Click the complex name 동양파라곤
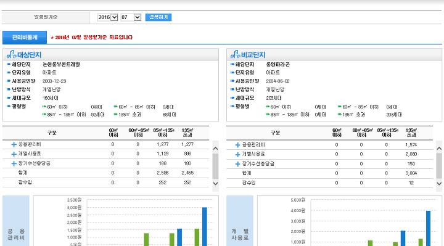Viewport: 444px width, 246px height. [x=277, y=65]
